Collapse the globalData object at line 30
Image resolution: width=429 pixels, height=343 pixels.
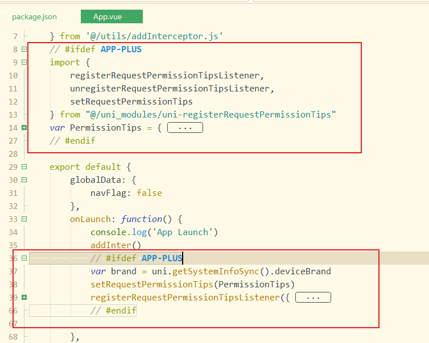(x=24, y=180)
